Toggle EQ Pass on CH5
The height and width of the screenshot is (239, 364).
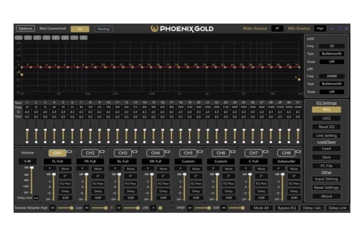pyautogui.click(x=196, y=184)
